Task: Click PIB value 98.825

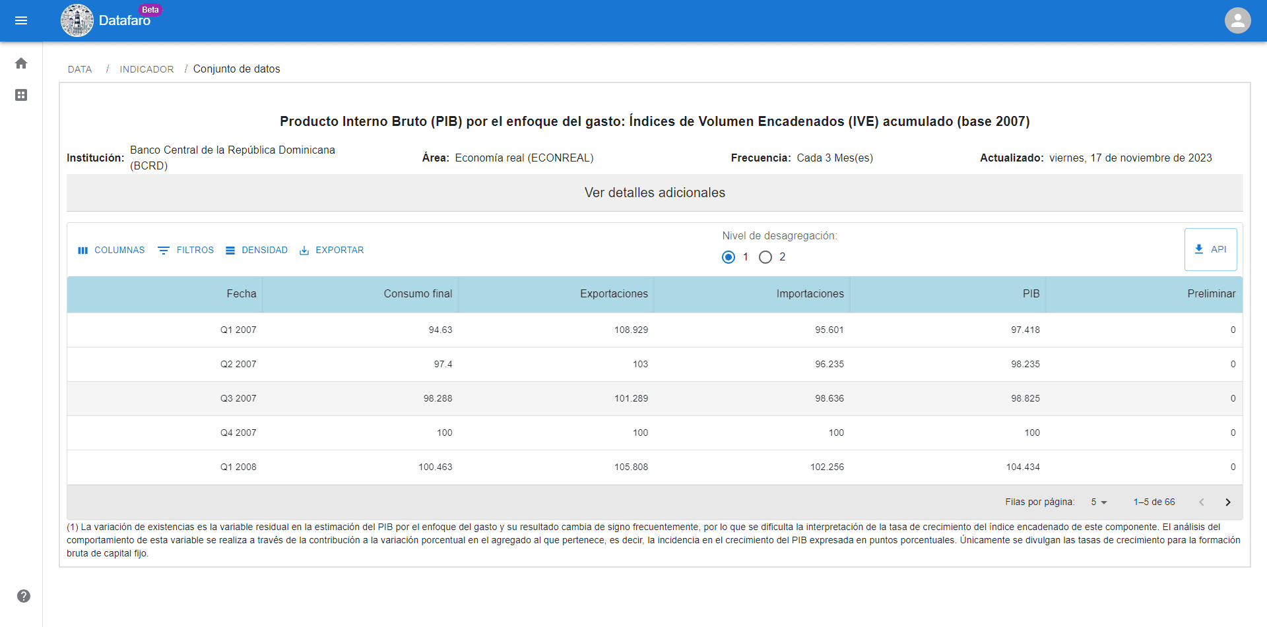Action: (1025, 399)
